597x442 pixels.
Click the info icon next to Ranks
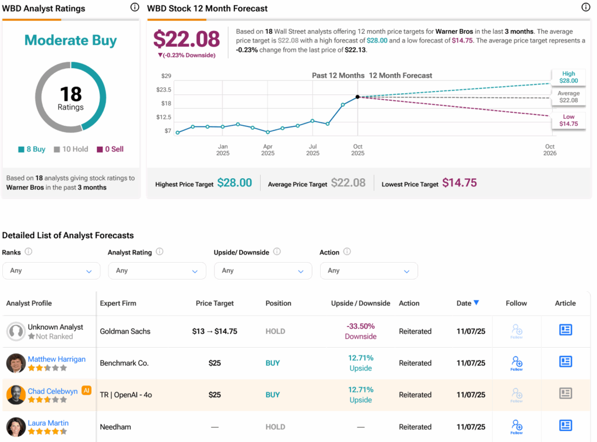[x=29, y=252]
